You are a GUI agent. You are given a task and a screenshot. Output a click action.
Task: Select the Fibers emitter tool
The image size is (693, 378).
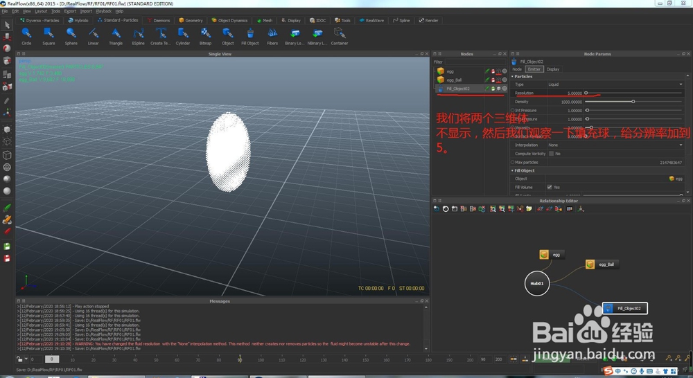pos(272,36)
